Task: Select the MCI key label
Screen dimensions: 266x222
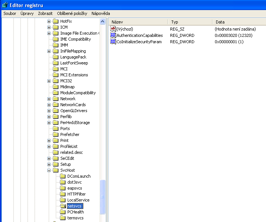Action: (64, 69)
